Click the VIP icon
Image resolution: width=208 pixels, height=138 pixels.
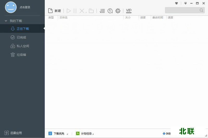click(129, 11)
